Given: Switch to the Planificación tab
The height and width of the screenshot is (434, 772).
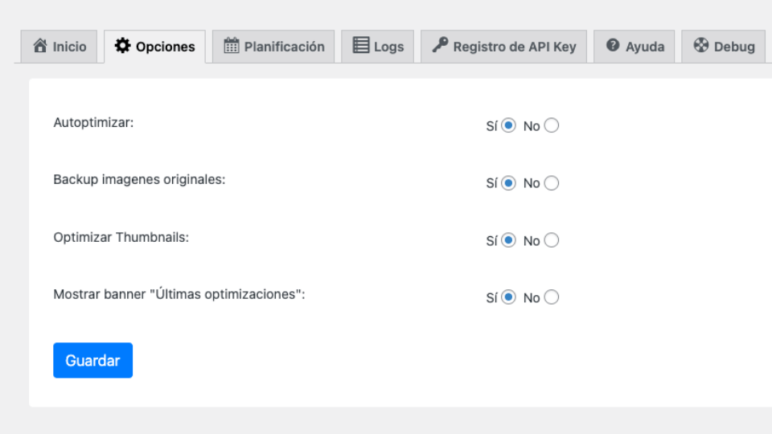Looking at the screenshot, I should tap(273, 47).
